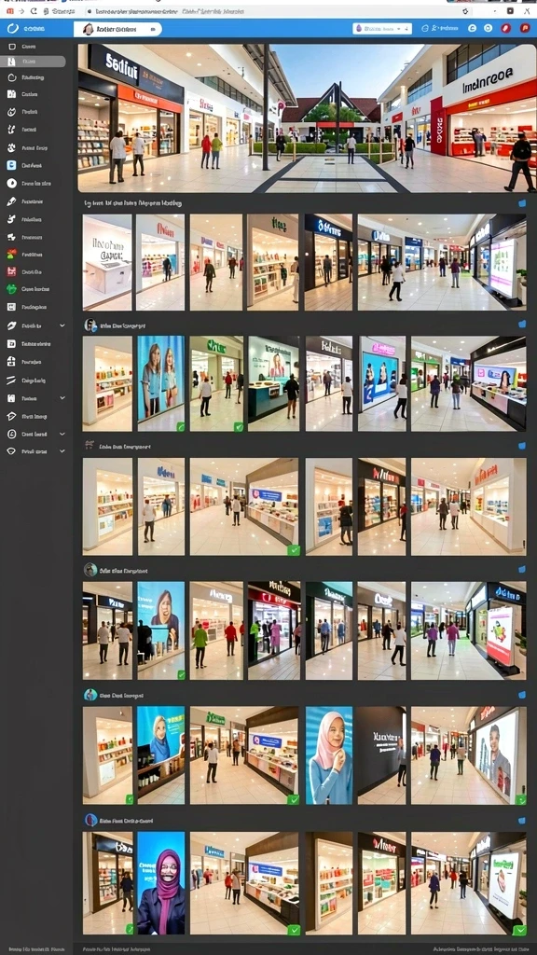The width and height of the screenshot is (537, 955).
Task: Select the red grid icon in the sidebar
Action: [11, 271]
